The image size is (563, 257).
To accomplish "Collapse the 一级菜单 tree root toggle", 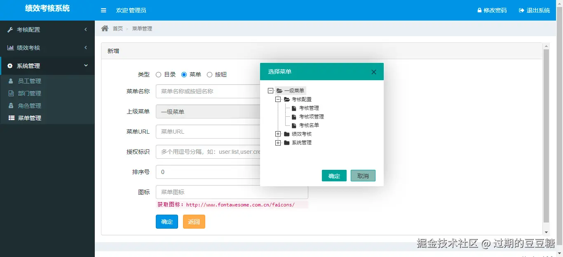I will [x=270, y=91].
